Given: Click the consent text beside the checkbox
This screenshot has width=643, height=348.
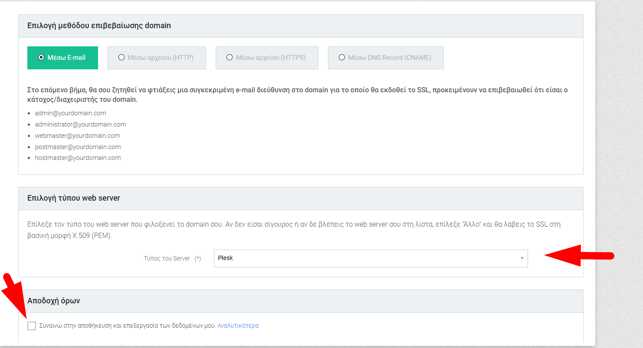Looking at the screenshot, I should click(128, 325).
